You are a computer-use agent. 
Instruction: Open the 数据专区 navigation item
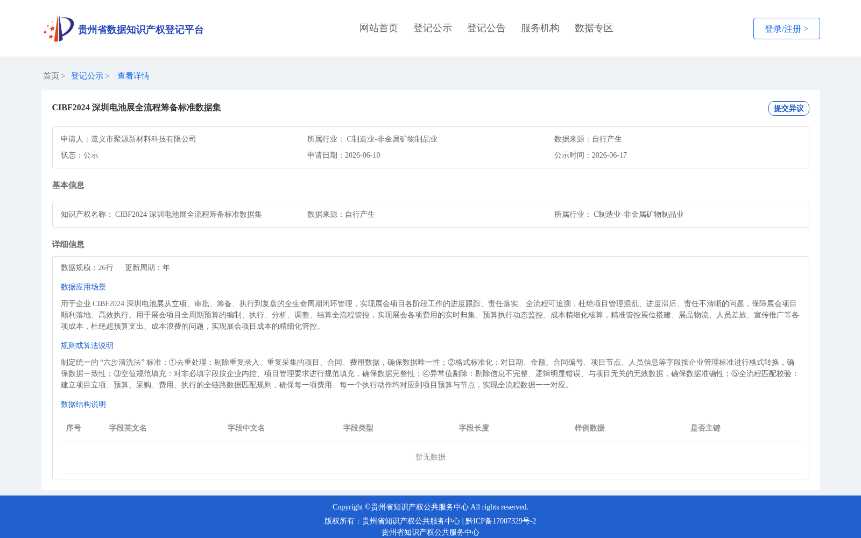tap(594, 28)
